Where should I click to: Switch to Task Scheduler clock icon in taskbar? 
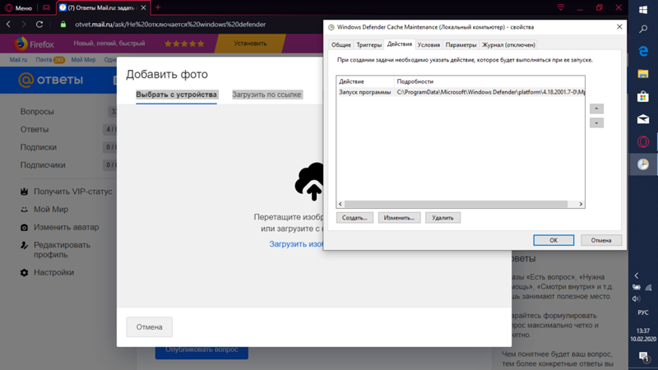[x=643, y=164]
